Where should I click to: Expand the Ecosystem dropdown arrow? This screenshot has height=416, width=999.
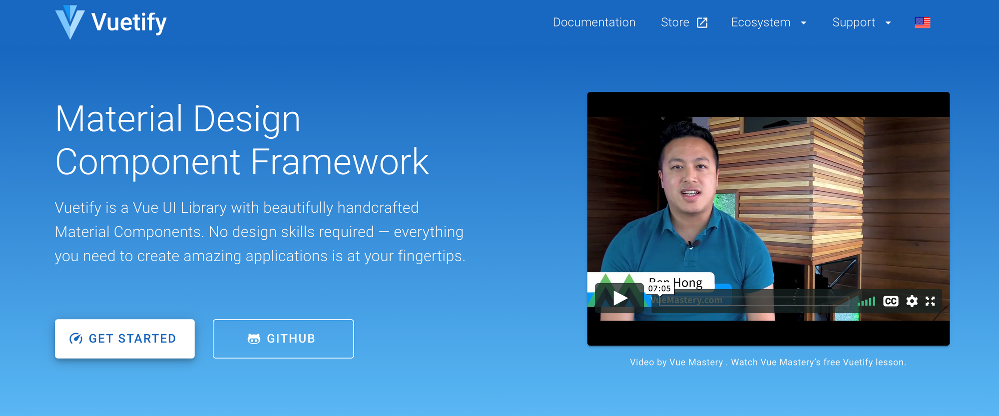pyautogui.click(x=803, y=23)
